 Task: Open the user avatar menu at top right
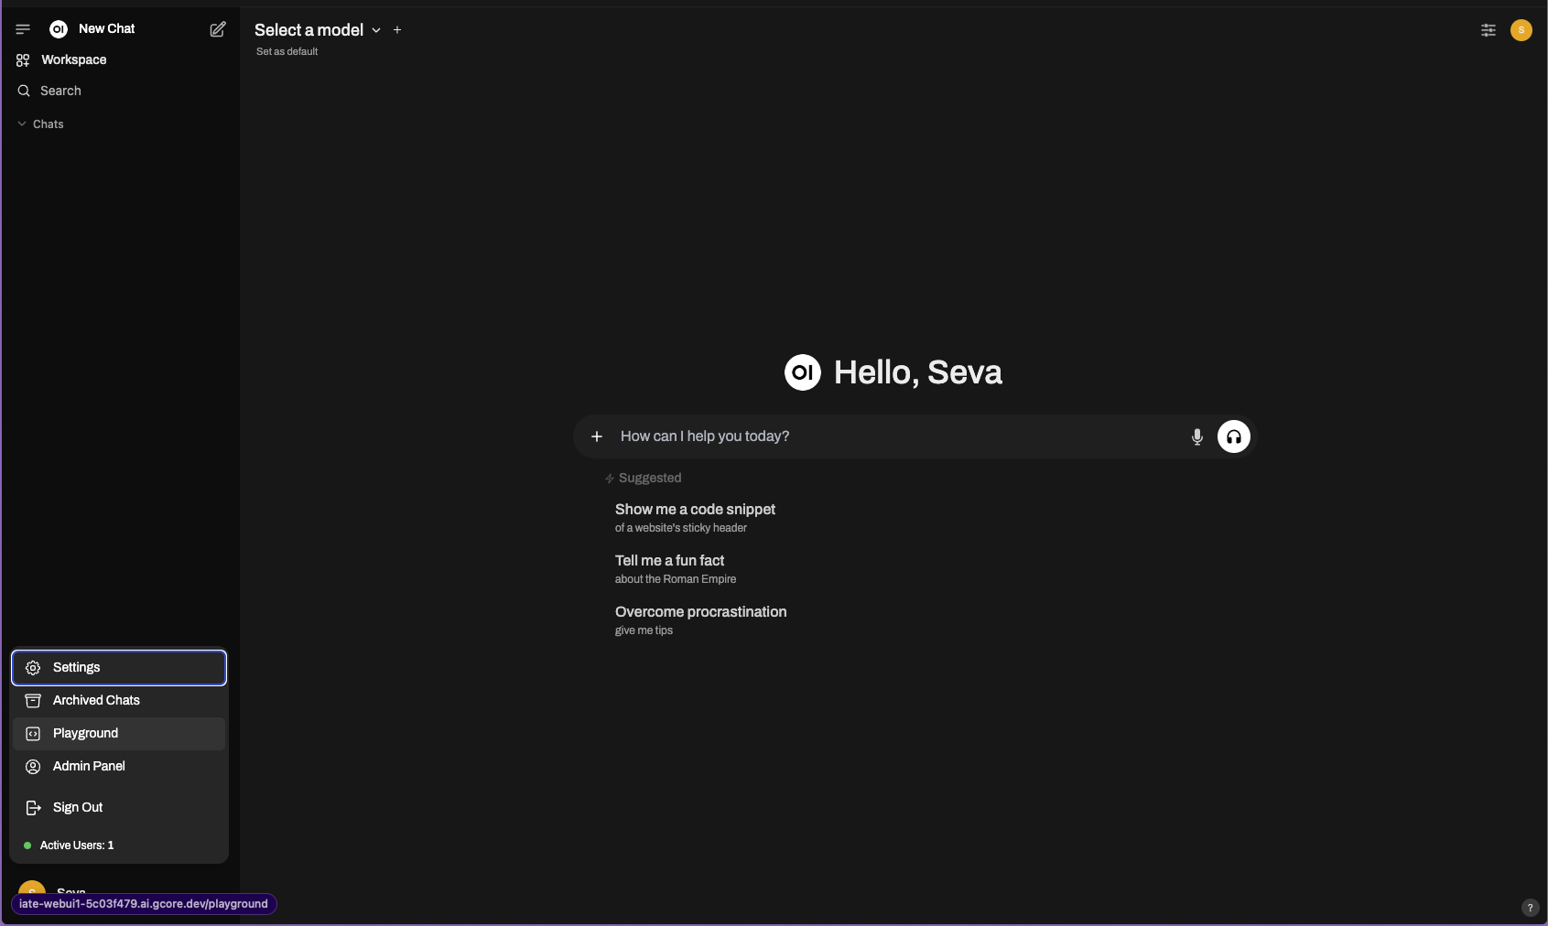(x=1521, y=30)
